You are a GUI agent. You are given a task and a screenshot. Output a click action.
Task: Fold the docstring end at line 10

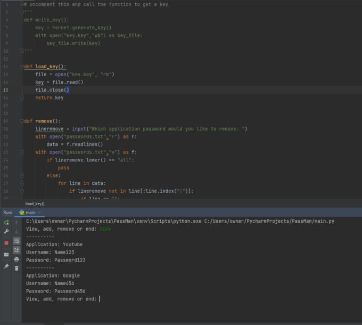[x=22, y=51]
